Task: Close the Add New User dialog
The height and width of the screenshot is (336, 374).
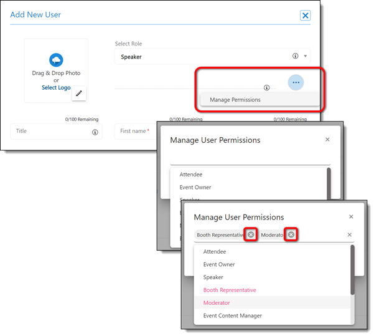Action: (x=305, y=16)
